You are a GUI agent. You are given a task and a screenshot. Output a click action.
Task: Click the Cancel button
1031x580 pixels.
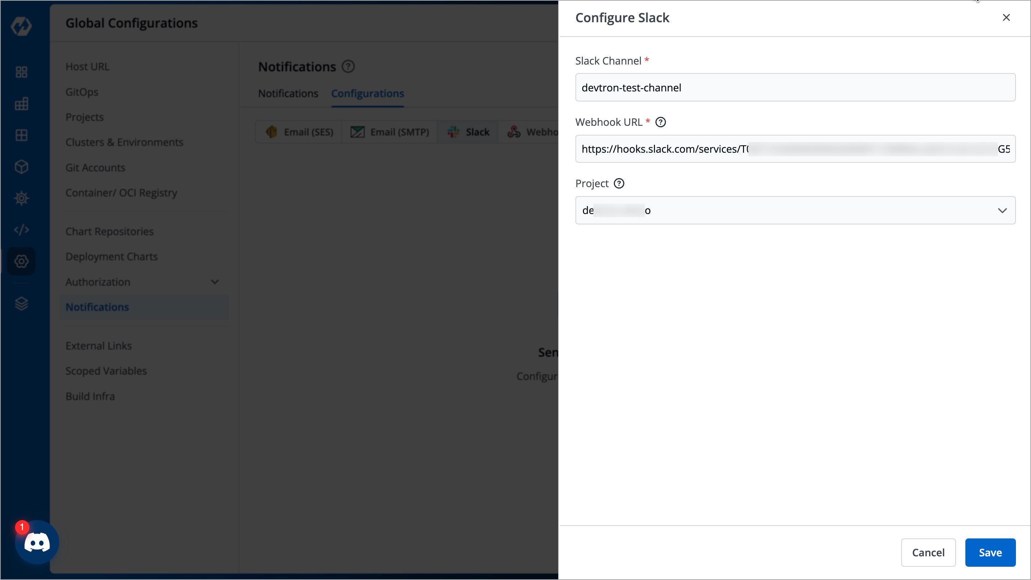(x=928, y=552)
